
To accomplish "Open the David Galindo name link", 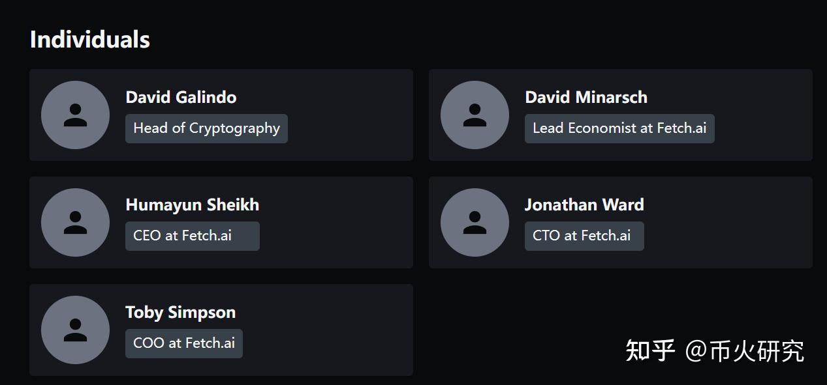I will click(x=181, y=97).
